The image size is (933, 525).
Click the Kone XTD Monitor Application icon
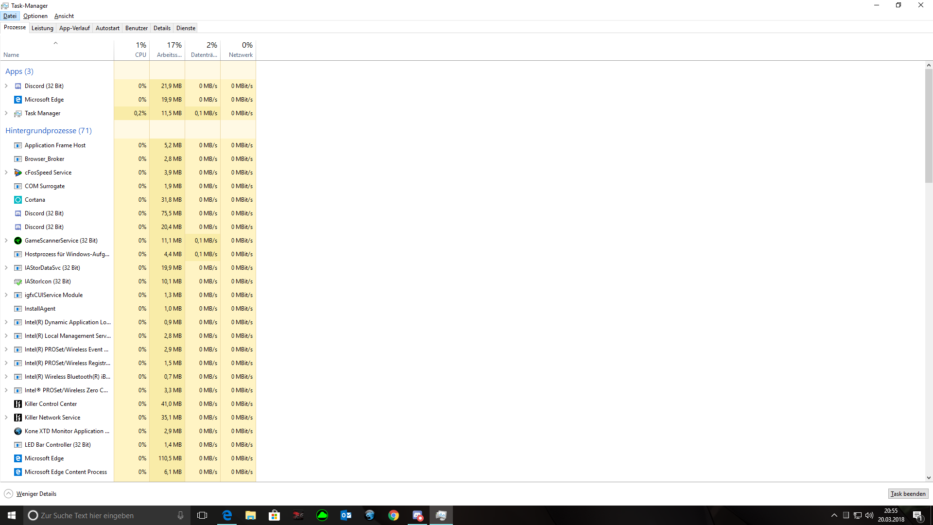point(18,431)
